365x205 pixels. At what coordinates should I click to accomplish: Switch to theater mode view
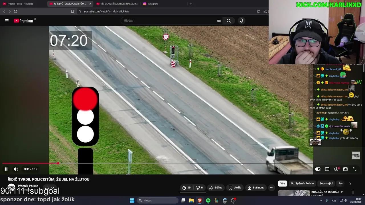coord(345,169)
